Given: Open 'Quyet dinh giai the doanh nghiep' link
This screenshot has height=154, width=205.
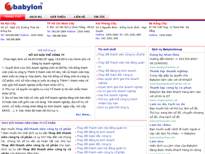Looking at the screenshot, I should [x=120, y=87].
